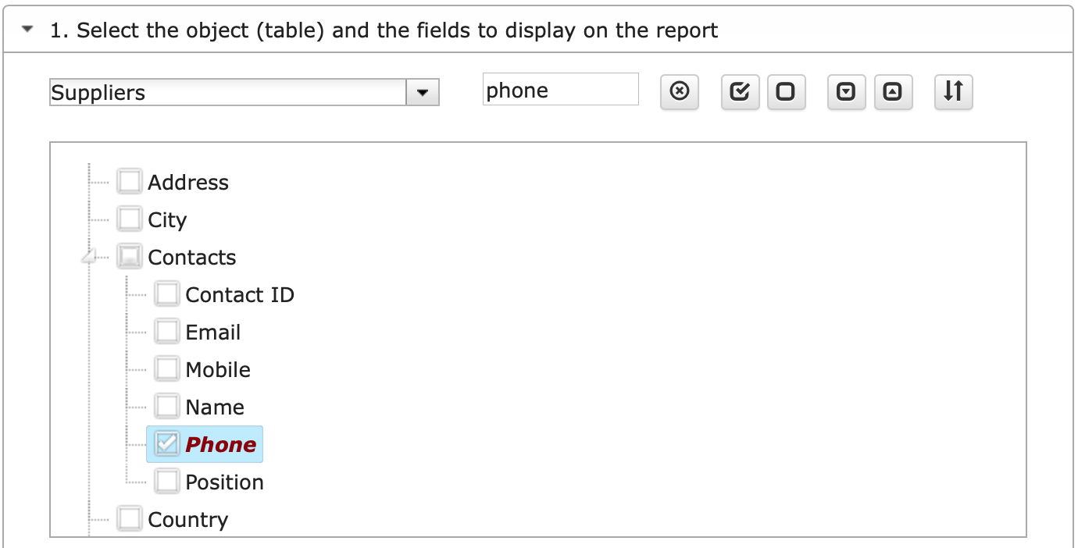This screenshot has width=1078, height=548.
Task: Click the uncheck all fields icon
Action: (786, 92)
